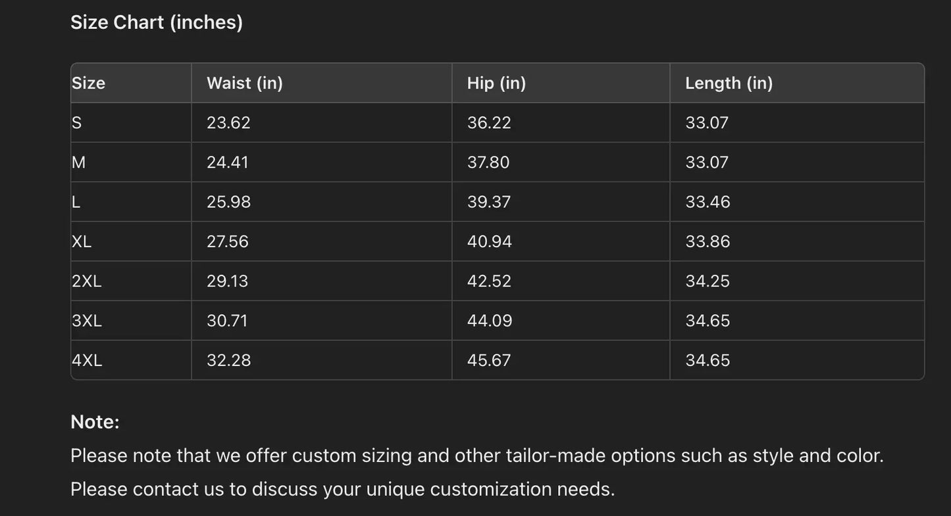Click the "Please contact us" sentence
Screen dimensions: 951x516
click(342, 490)
